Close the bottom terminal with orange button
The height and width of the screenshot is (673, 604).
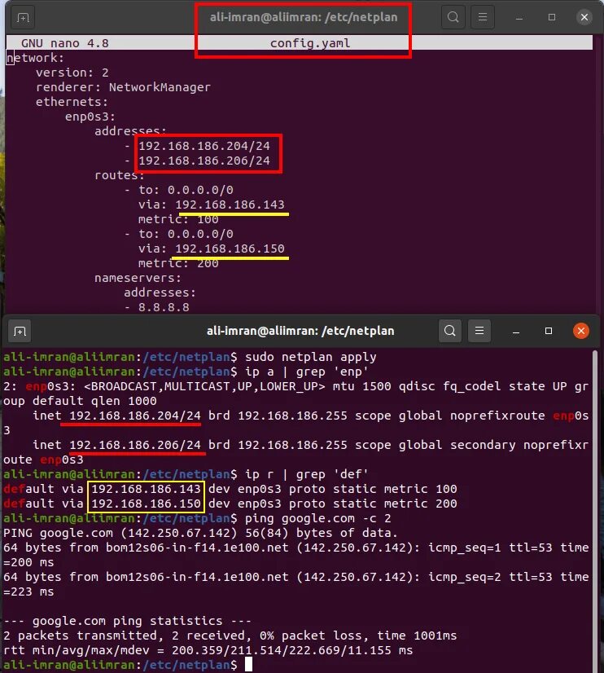click(581, 331)
